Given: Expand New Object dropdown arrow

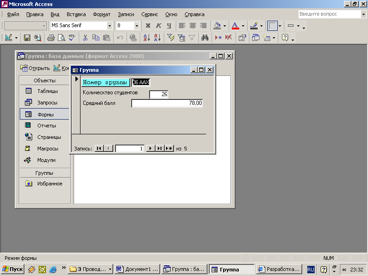Looking at the screenshot, I should coord(274,38).
